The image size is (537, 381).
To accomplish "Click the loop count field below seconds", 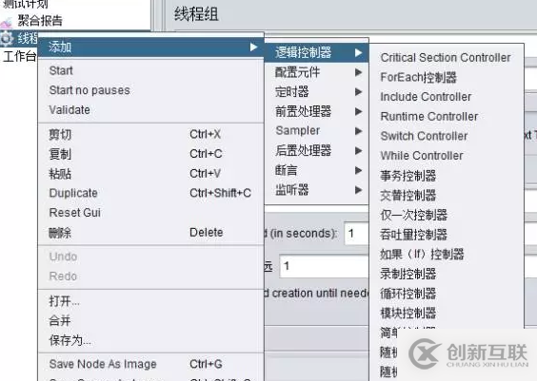I will [x=325, y=266].
